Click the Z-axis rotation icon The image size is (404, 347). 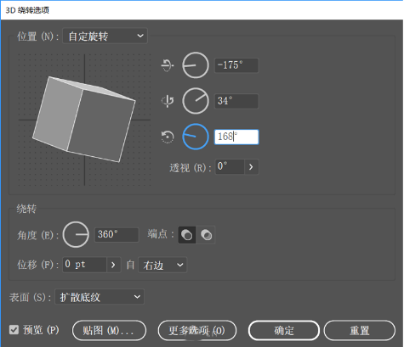168,137
